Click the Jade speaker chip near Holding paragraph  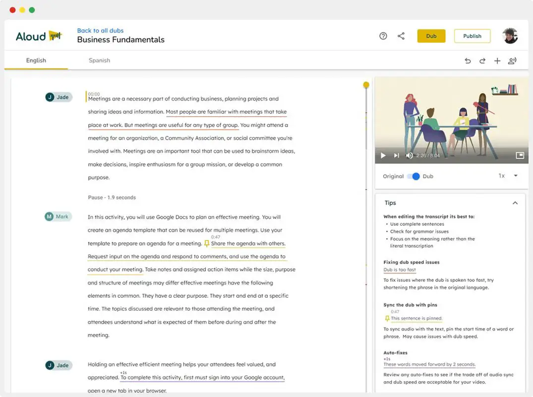pos(59,365)
